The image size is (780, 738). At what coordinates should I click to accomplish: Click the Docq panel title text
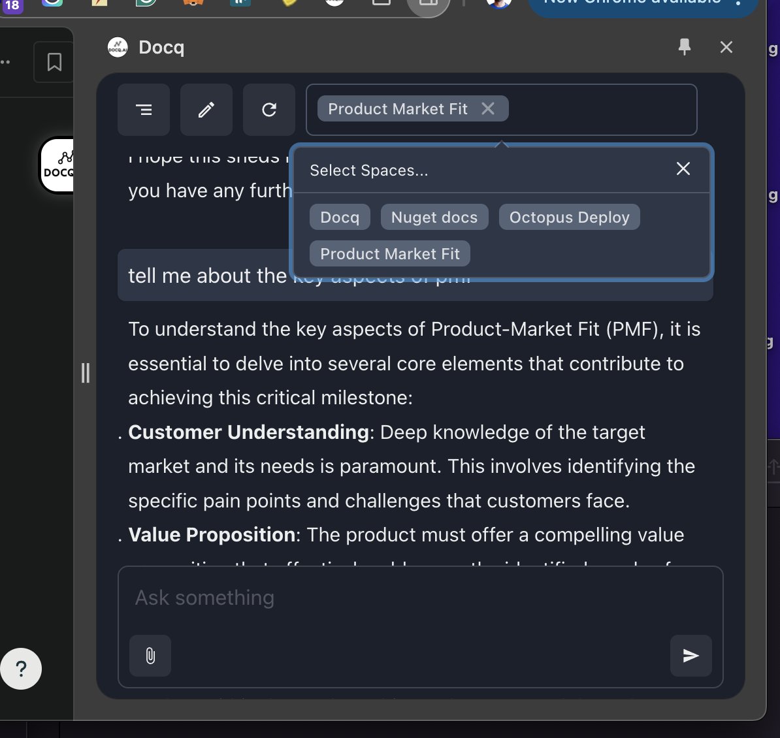161,47
